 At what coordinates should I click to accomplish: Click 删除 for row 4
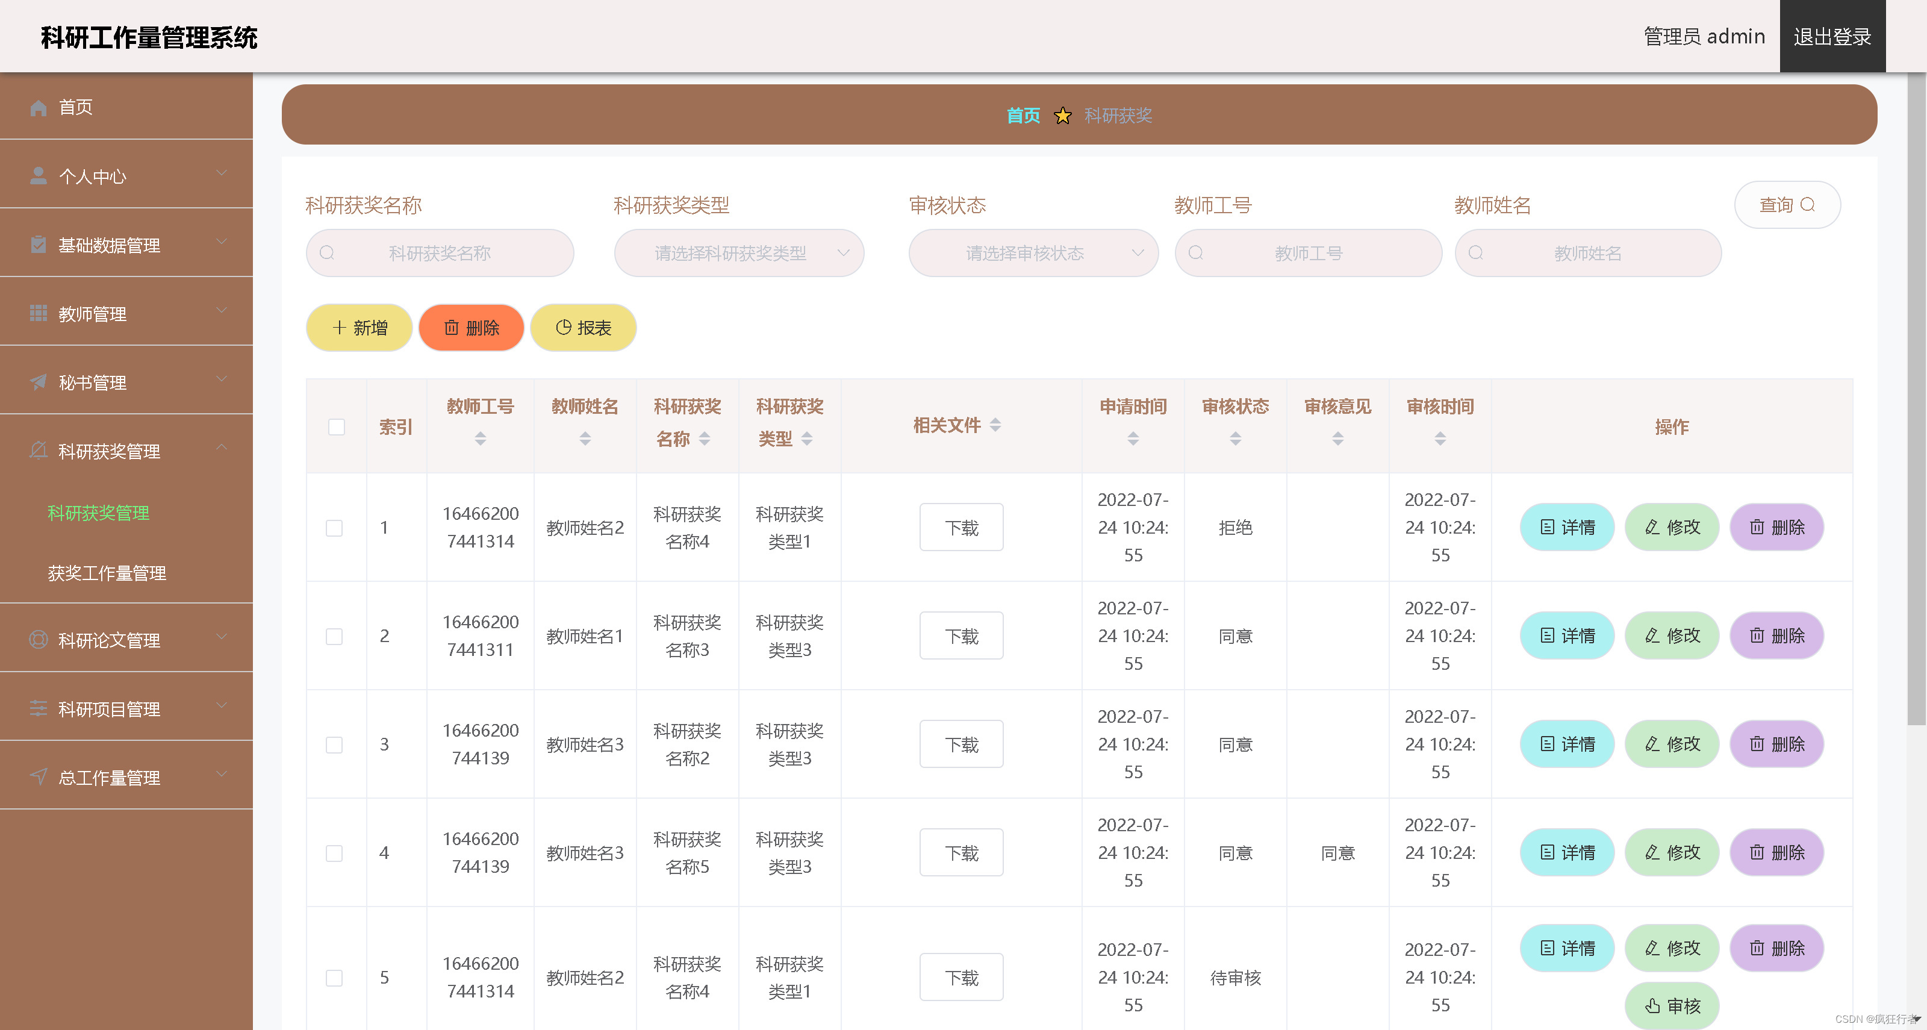click(x=1776, y=853)
